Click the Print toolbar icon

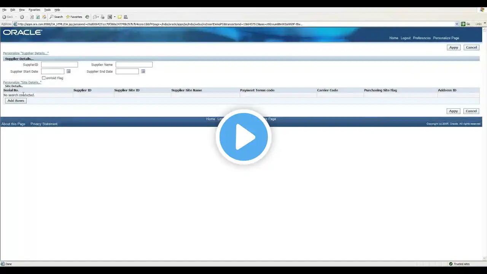[103, 17]
